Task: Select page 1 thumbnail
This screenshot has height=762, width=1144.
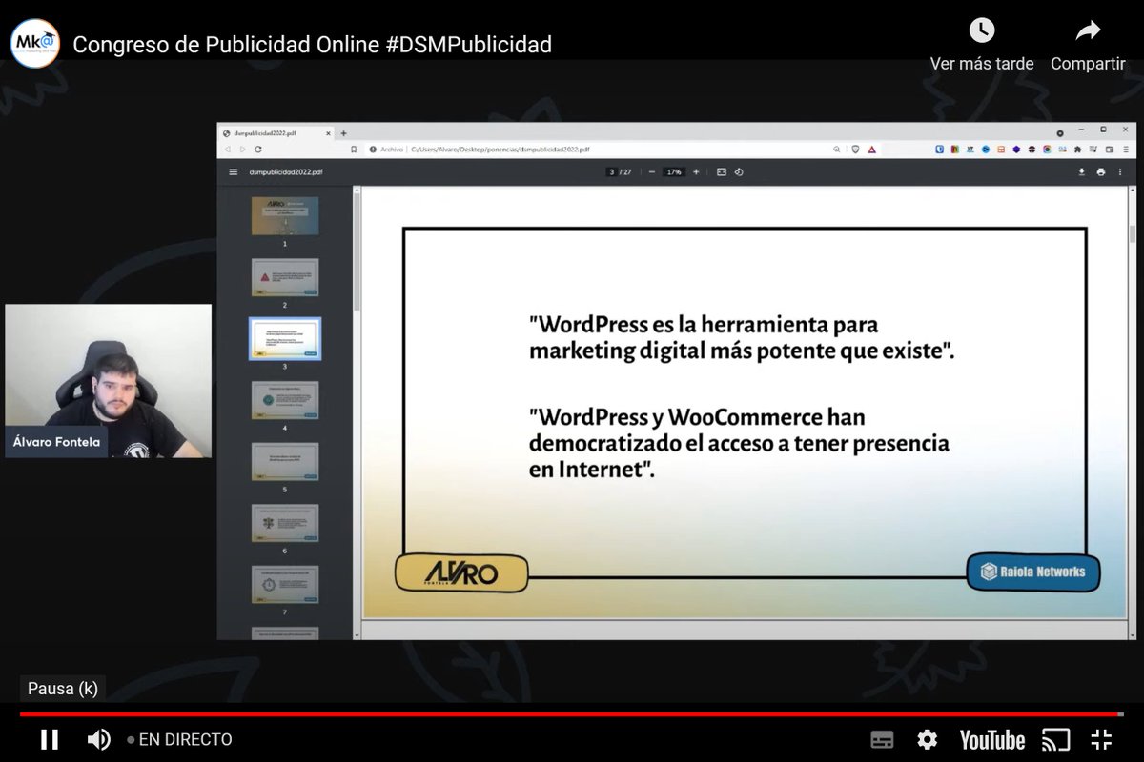Action: [x=285, y=216]
